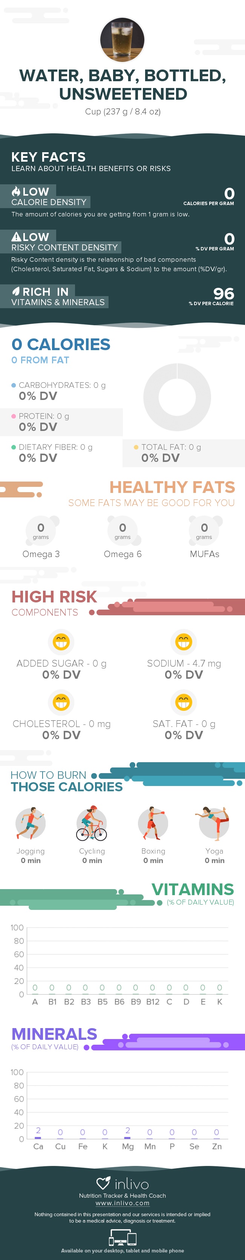Click the bottled water glass photo
Image resolution: width=245 pixels, height=1260 pixels.
[x=122, y=40]
